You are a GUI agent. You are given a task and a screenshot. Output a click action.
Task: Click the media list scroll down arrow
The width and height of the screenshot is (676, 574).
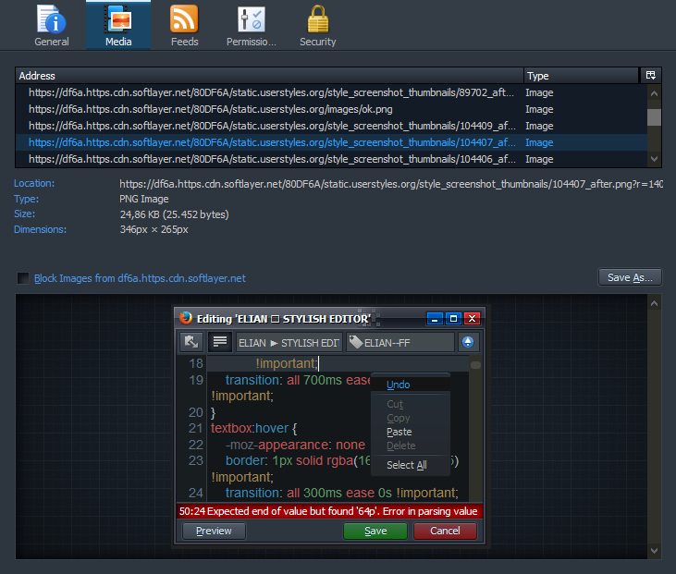pos(654,159)
